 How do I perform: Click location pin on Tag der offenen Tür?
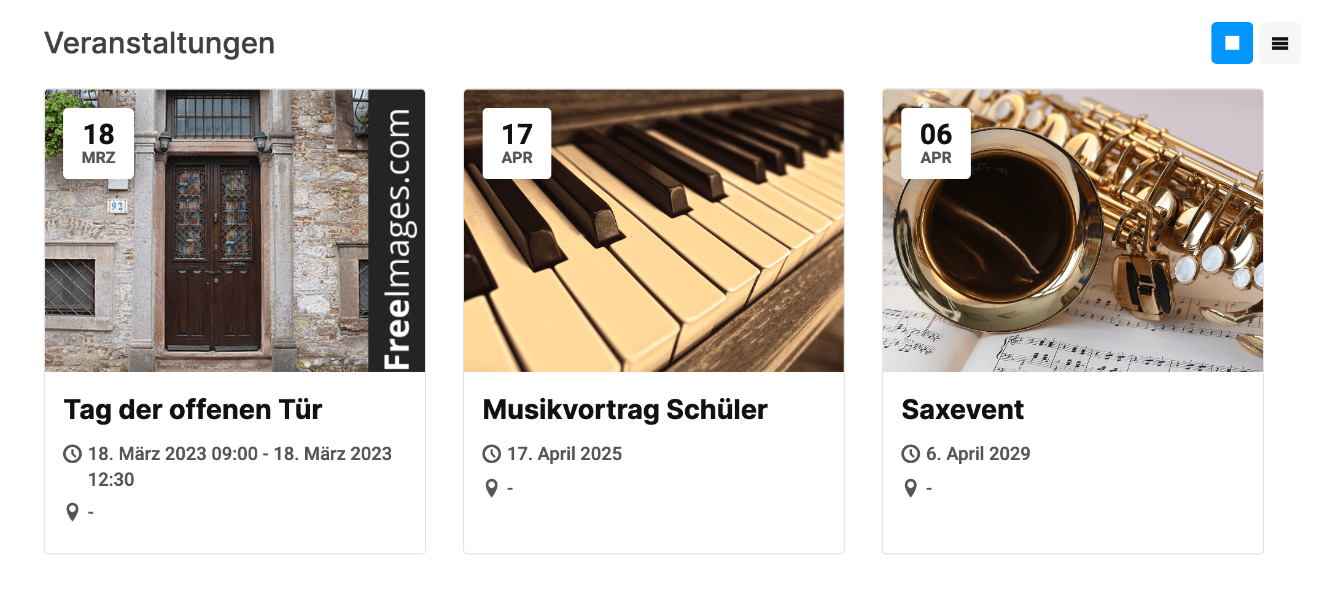tap(72, 512)
